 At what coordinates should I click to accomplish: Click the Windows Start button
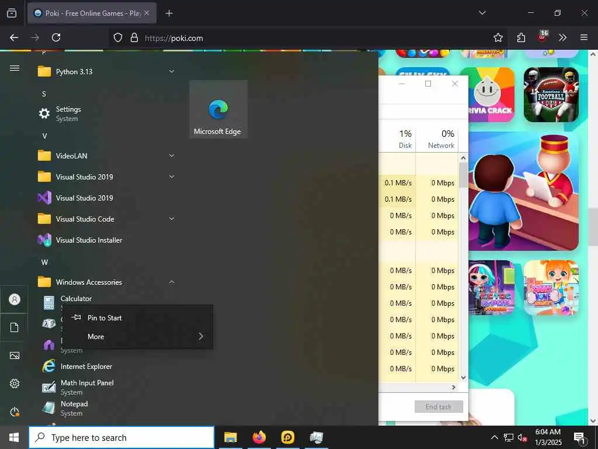14,437
